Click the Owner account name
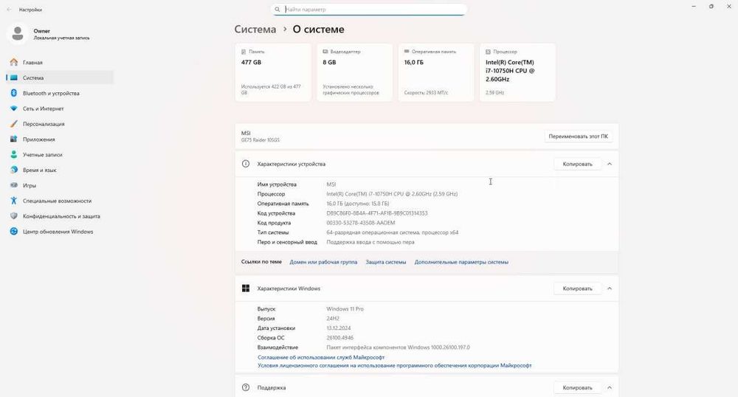This screenshot has height=397, width=738. 42,31
